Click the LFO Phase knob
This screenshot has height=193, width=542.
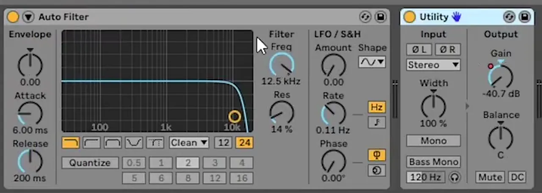334,162
